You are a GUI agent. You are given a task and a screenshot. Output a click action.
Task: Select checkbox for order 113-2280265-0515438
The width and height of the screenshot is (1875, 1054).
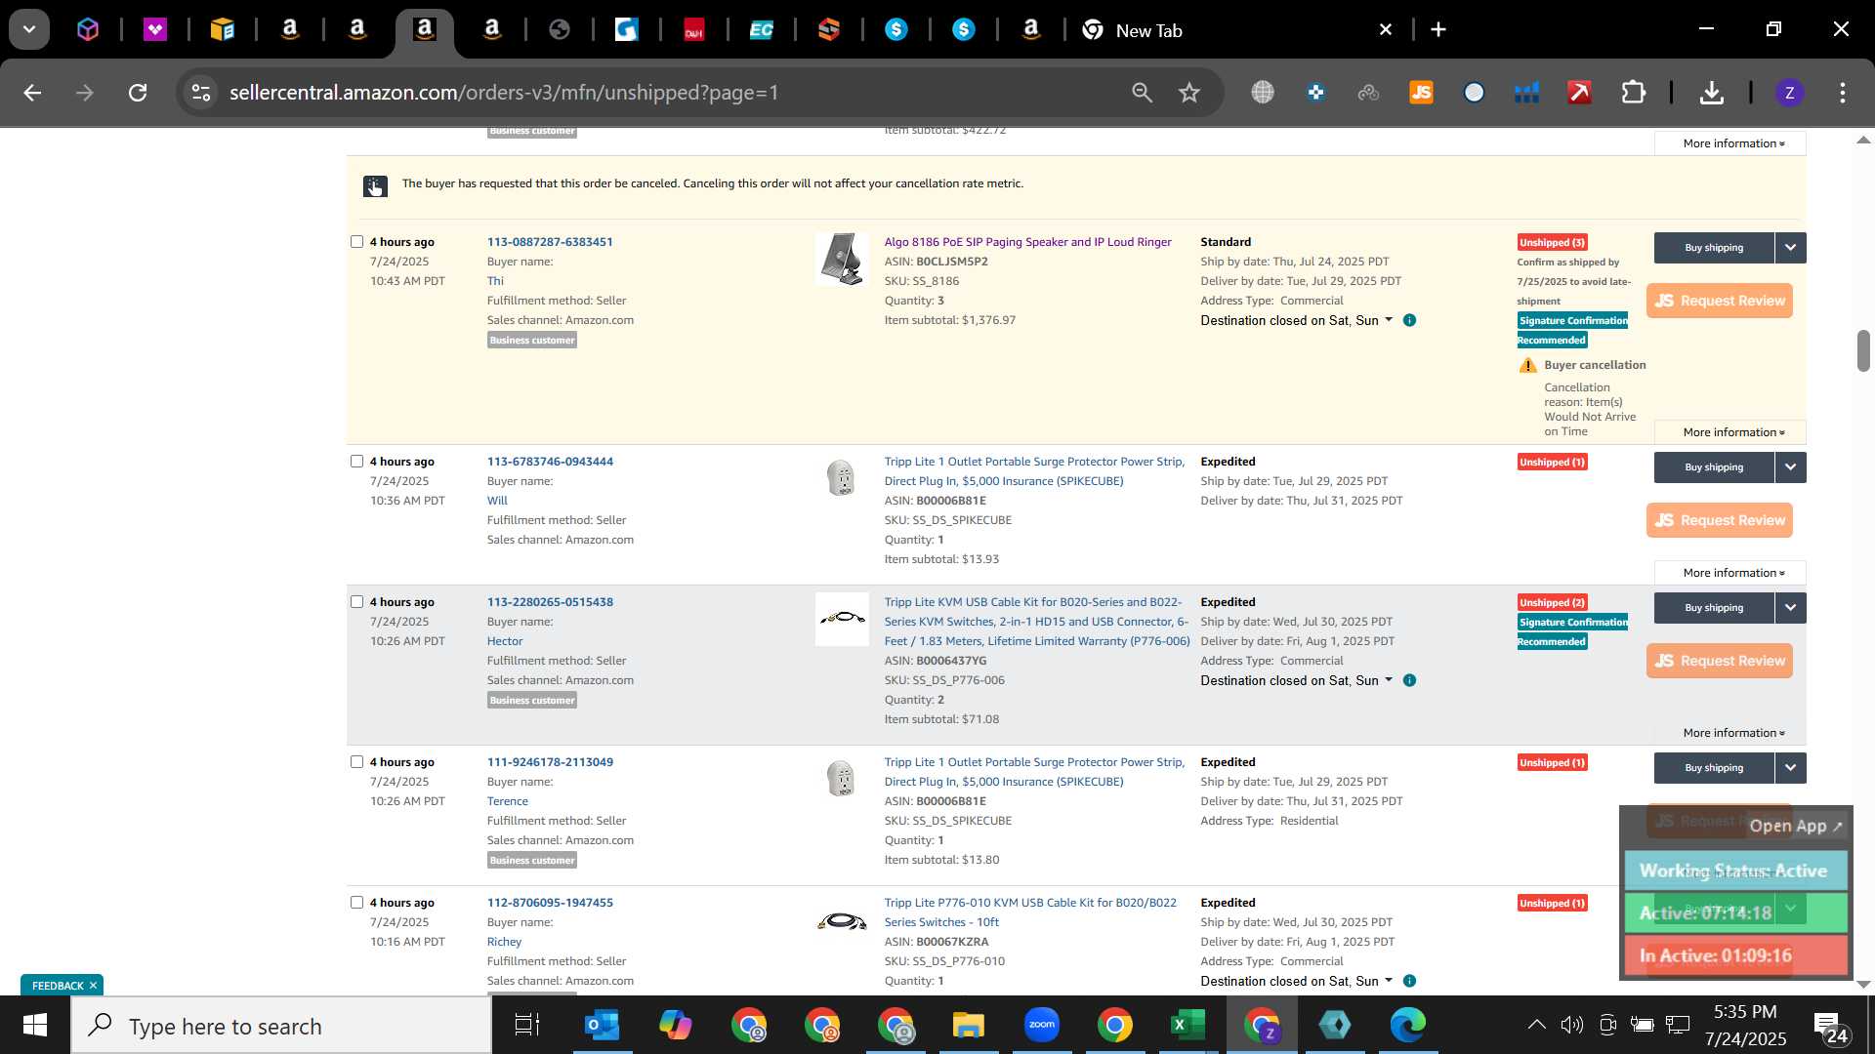tap(356, 601)
